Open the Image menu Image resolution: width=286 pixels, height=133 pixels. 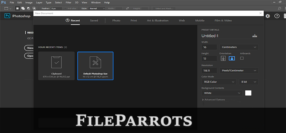tap(29, 2)
